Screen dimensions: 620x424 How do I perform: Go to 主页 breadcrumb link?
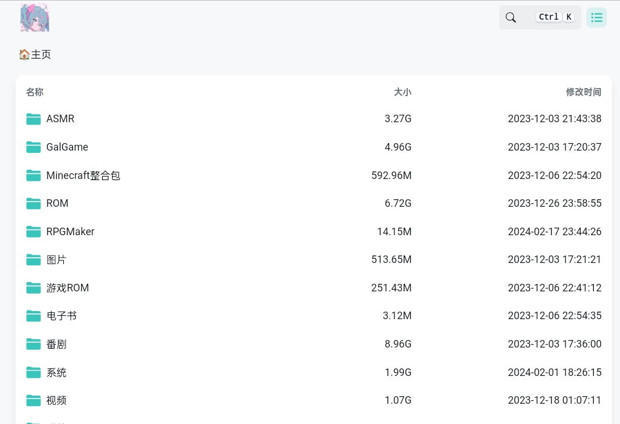(x=41, y=54)
